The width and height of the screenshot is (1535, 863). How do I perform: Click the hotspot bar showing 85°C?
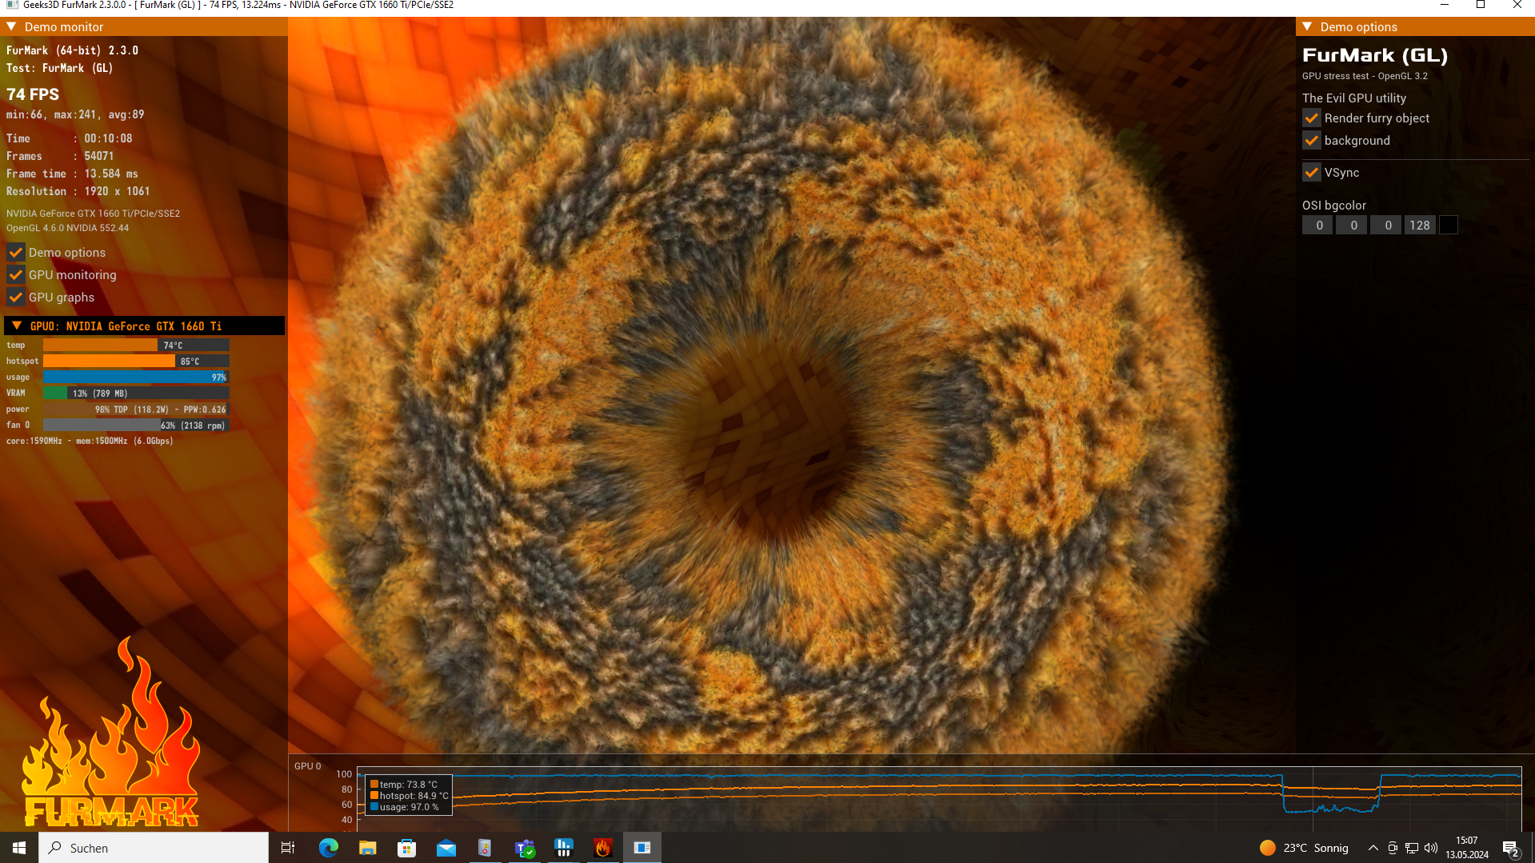pyautogui.click(x=136, y=362)
